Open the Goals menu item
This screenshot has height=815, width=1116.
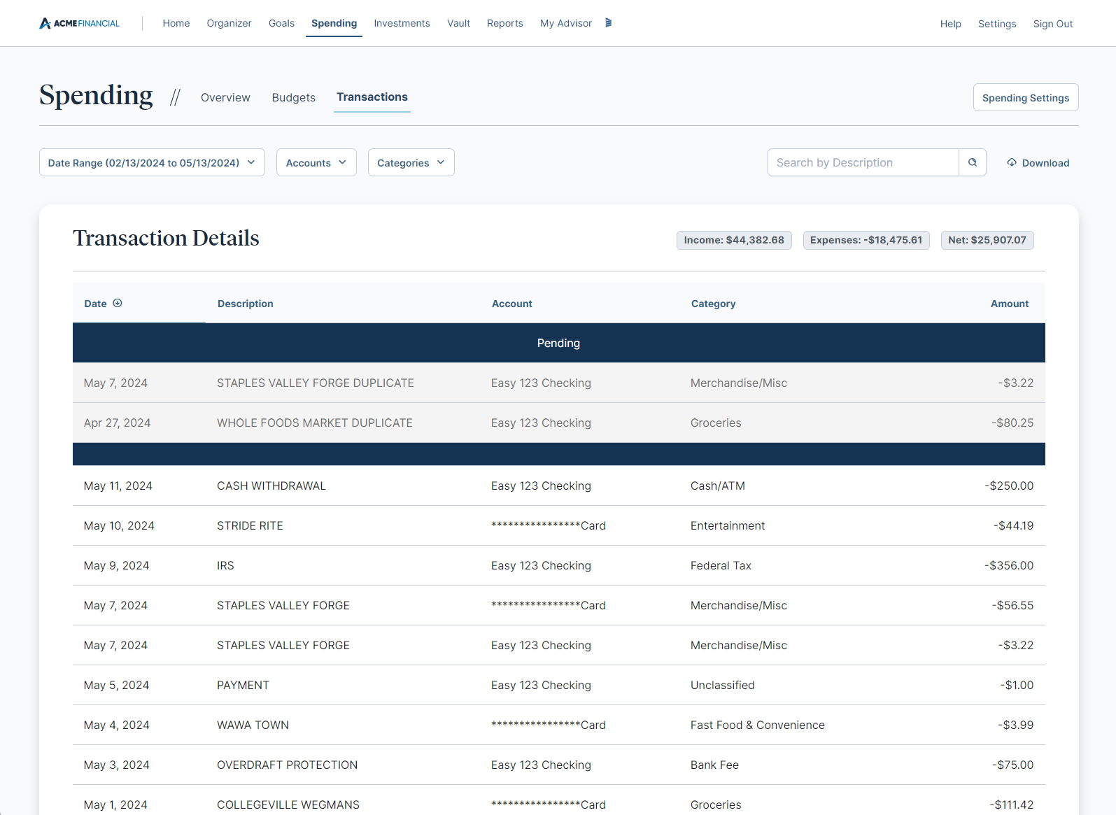[281, 23]
